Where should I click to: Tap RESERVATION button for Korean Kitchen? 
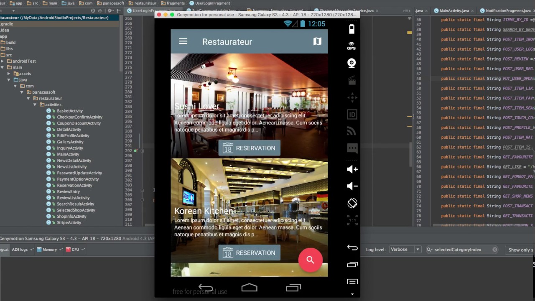pos(249,253)
